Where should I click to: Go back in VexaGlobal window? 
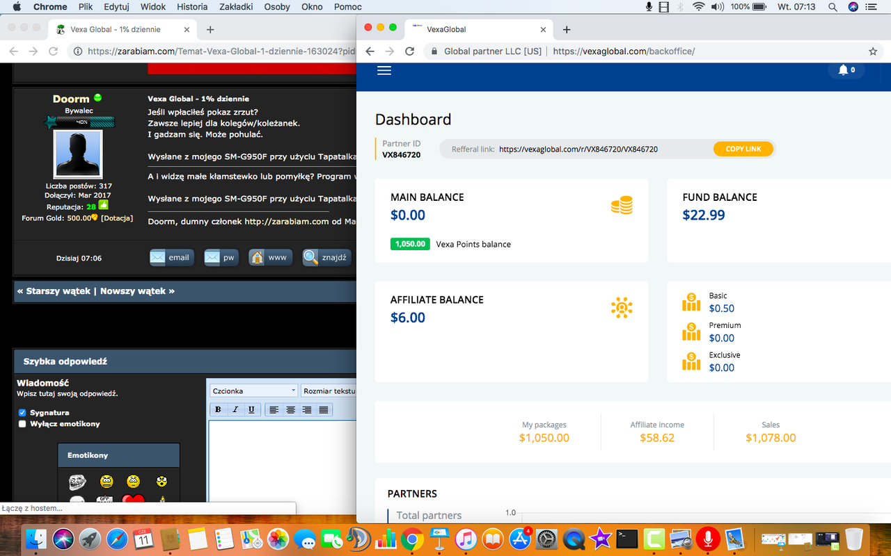pos(370,51)
